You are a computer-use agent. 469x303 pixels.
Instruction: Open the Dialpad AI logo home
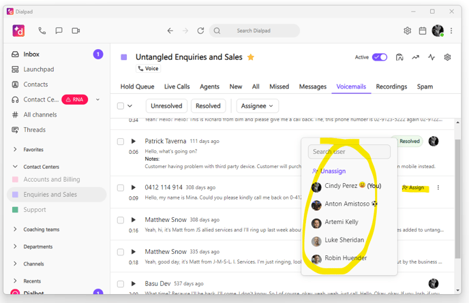18,31
